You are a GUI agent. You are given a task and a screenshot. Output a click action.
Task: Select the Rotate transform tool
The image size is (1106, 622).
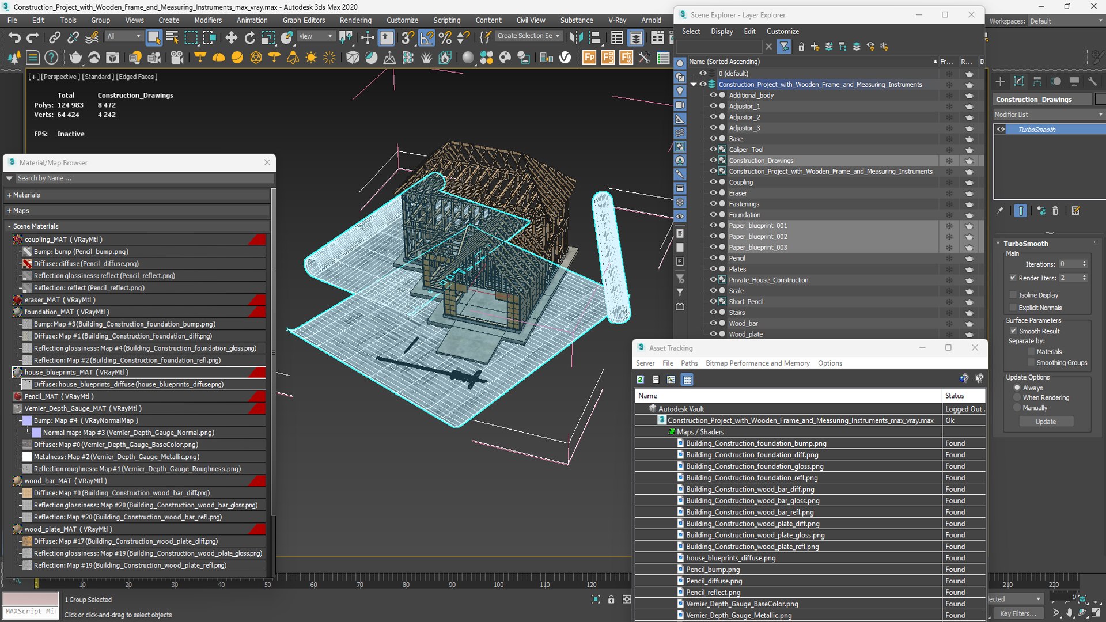point(249,38)
